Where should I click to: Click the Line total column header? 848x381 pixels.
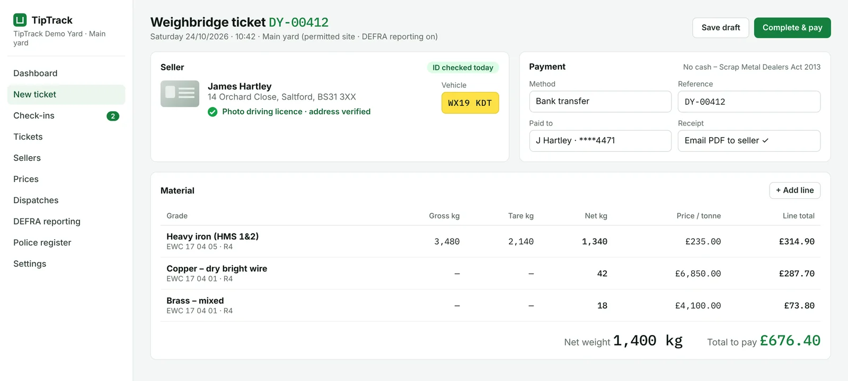click(799, 216)
